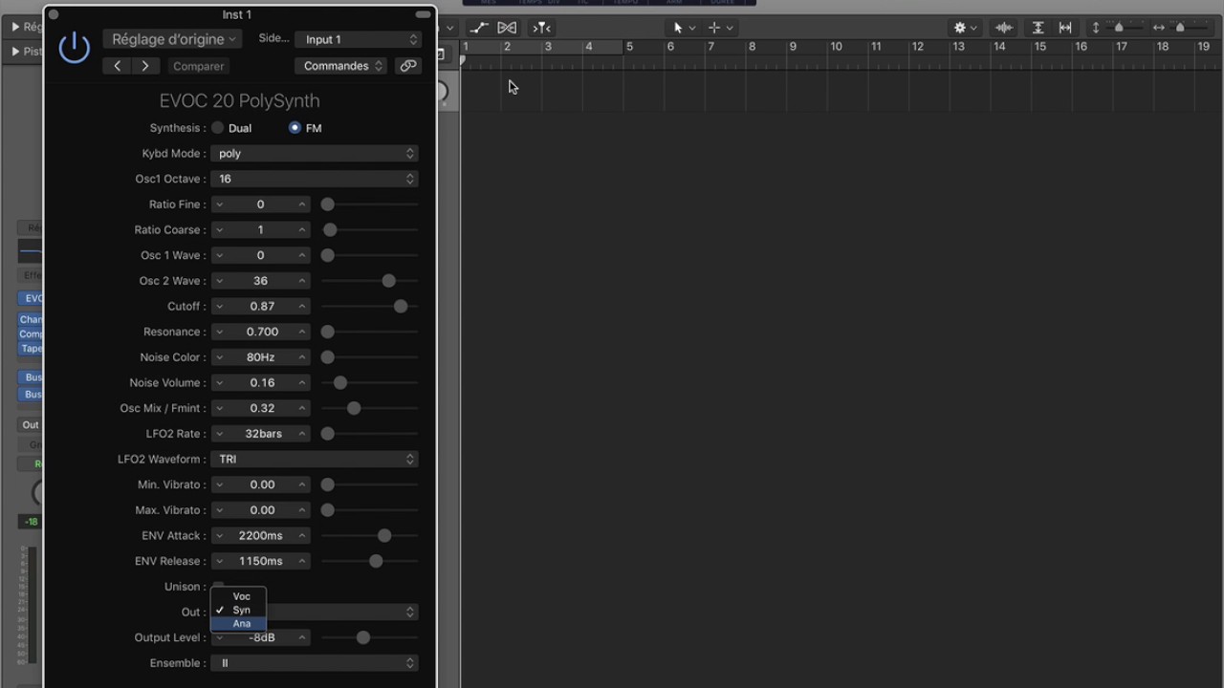
Task: Click the horizontal auto zoom icon
Action: click(x=1065, y=28)
